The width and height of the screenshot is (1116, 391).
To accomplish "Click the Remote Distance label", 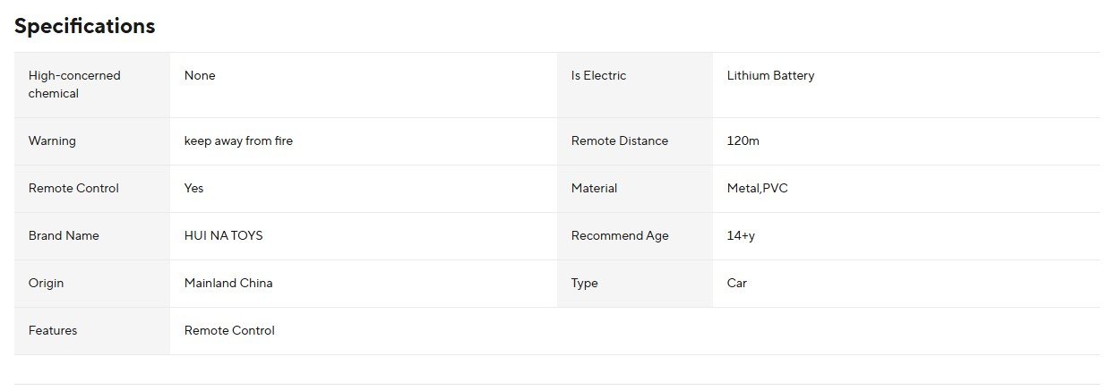I will click(619, 141).
